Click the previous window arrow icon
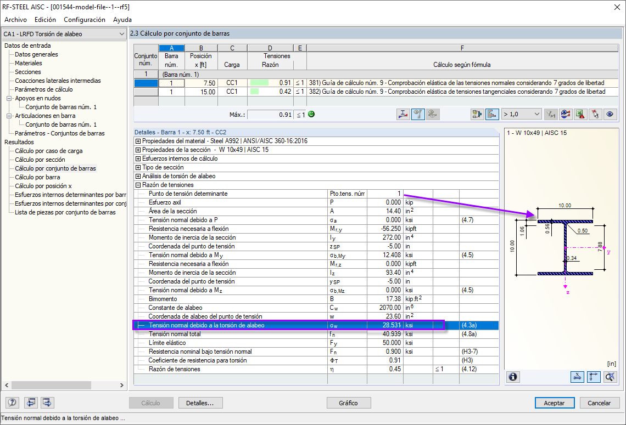The height and width of the screenshot is (425, 626). click(x=31, y=403)
